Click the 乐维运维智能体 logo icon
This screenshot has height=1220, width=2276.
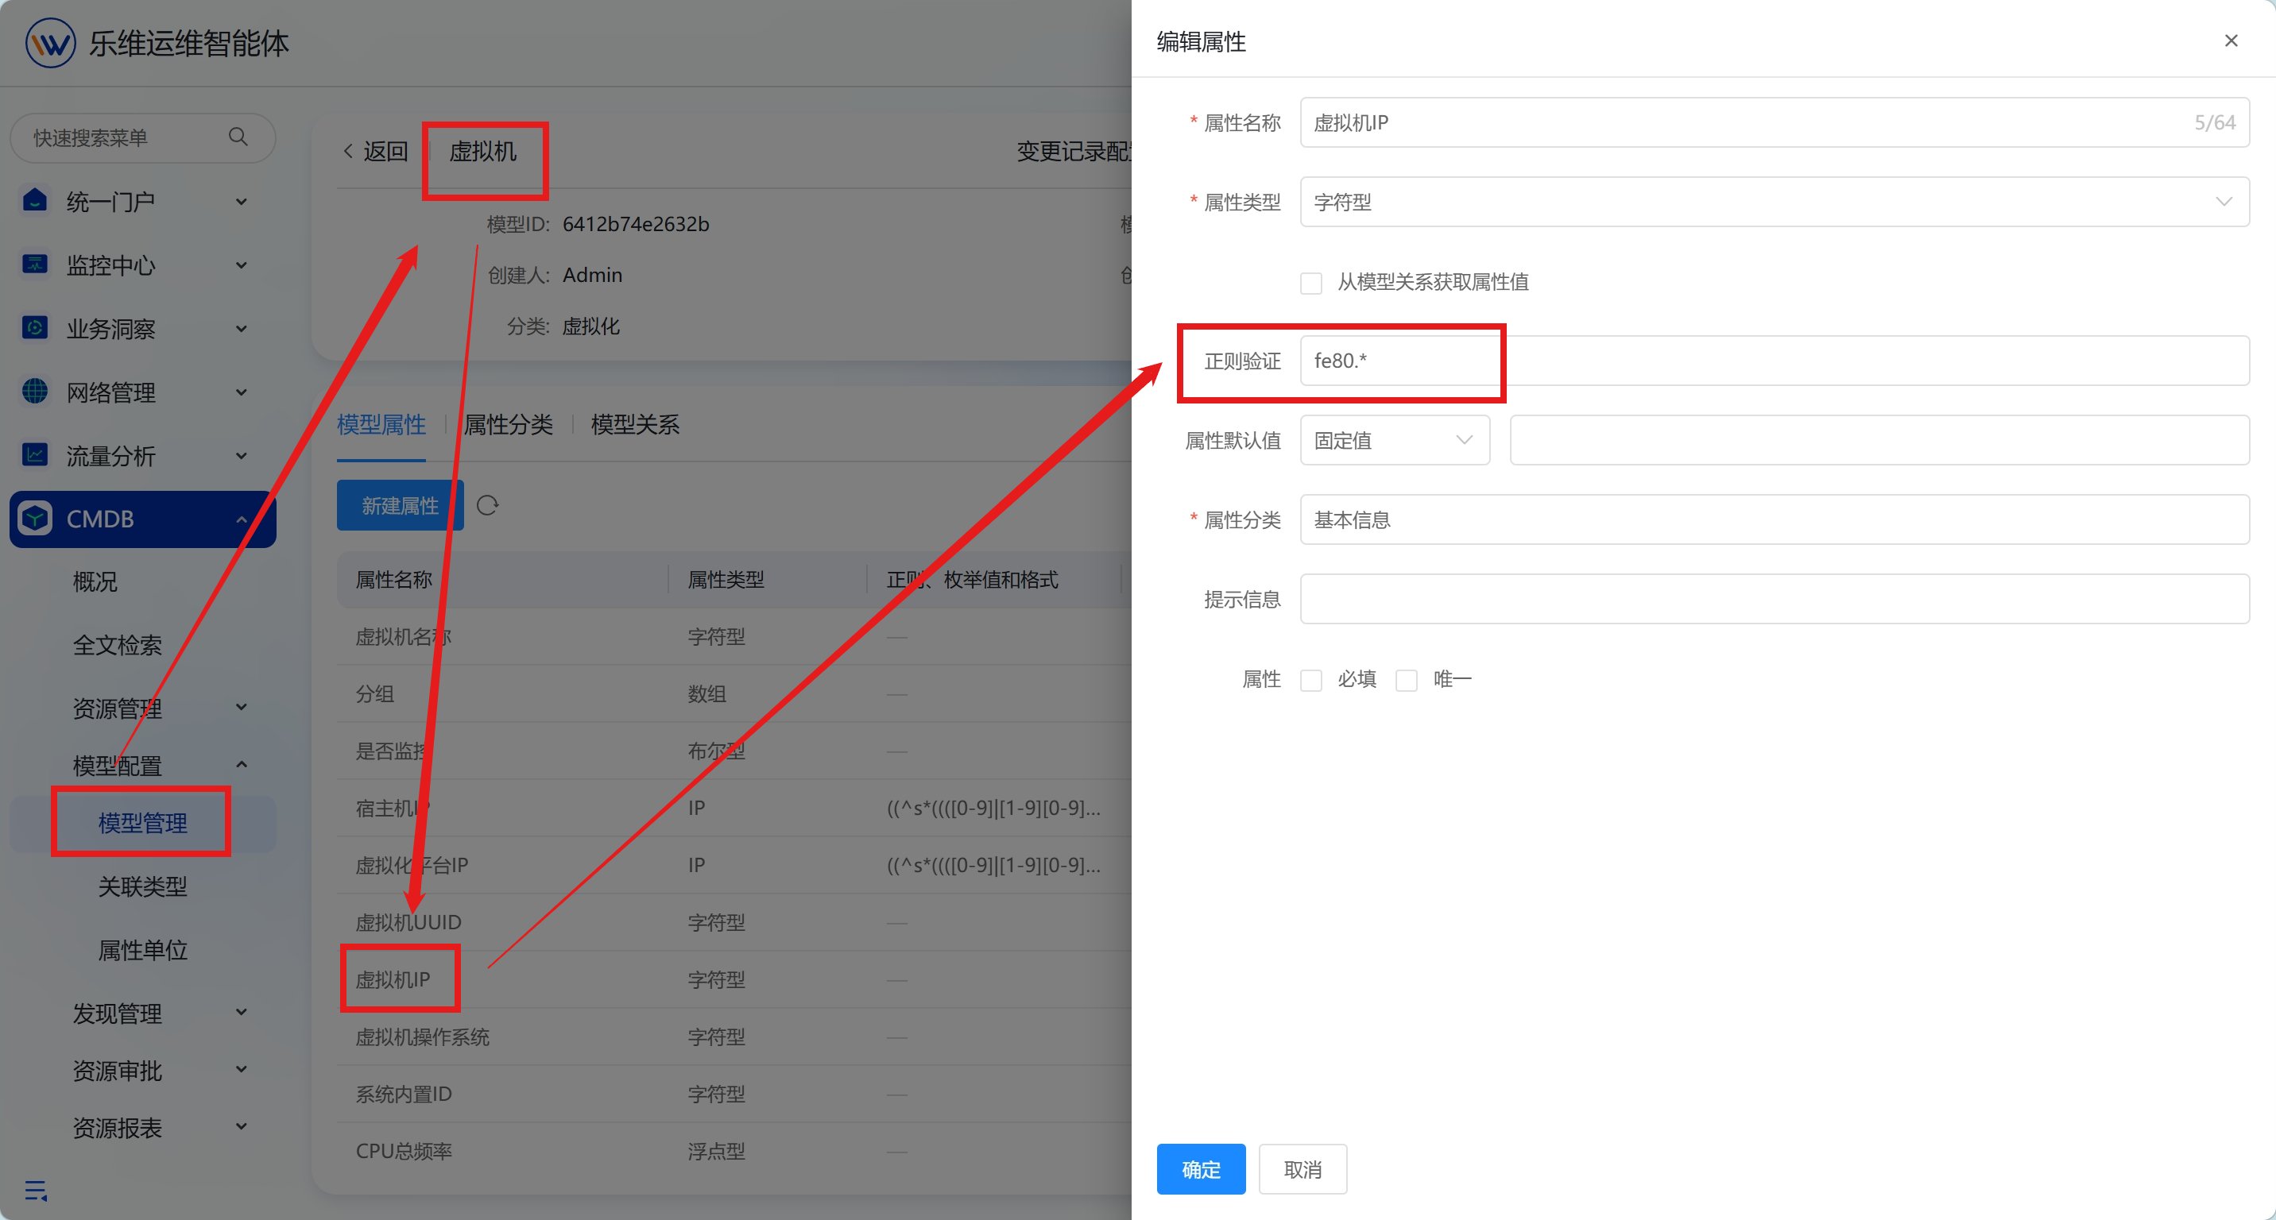pyautogui.click(x=50, y=42)
